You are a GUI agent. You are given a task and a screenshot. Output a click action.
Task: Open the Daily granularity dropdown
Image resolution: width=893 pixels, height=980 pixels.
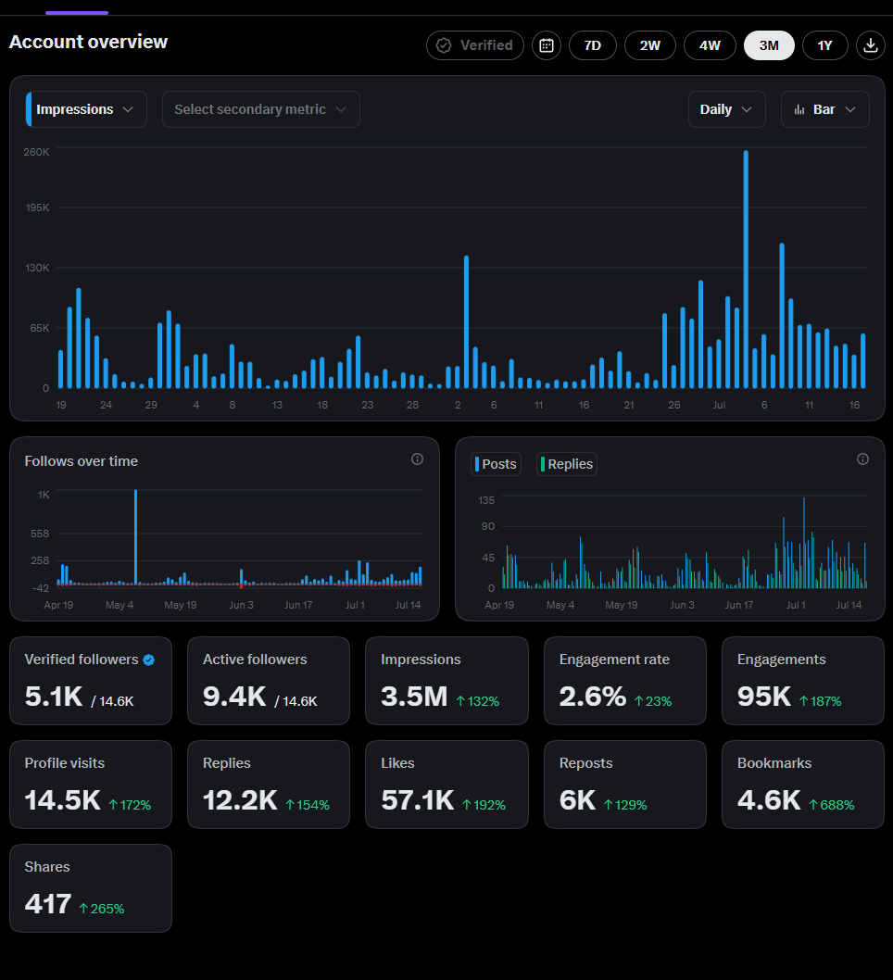point(727,109)
